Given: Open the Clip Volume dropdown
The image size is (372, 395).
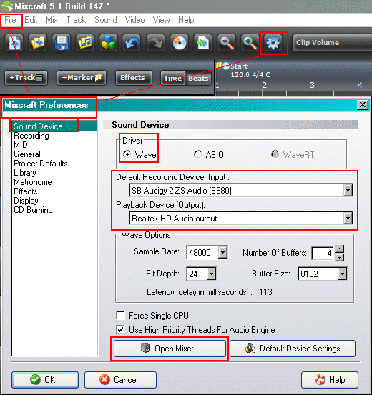Looking at the screenshot, I should pos(332,43).
